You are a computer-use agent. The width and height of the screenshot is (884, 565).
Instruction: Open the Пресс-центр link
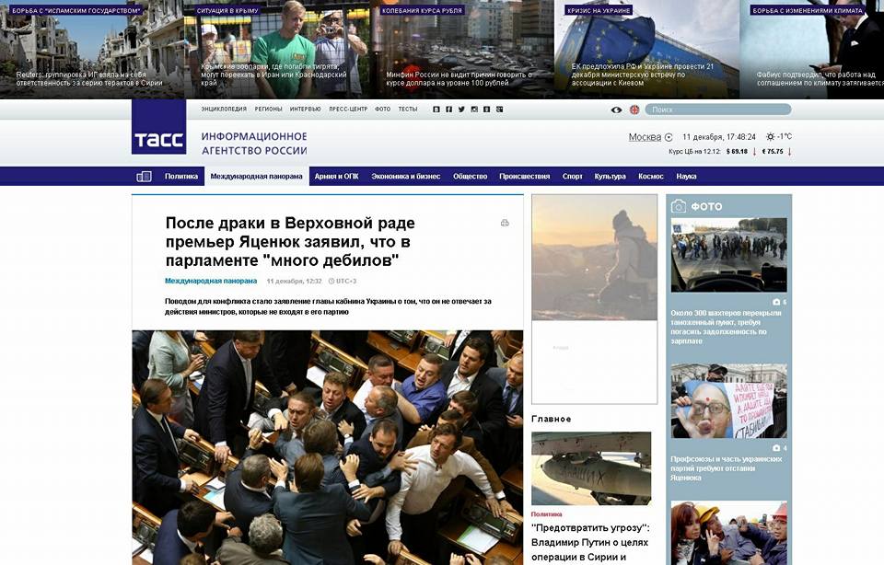348,110
